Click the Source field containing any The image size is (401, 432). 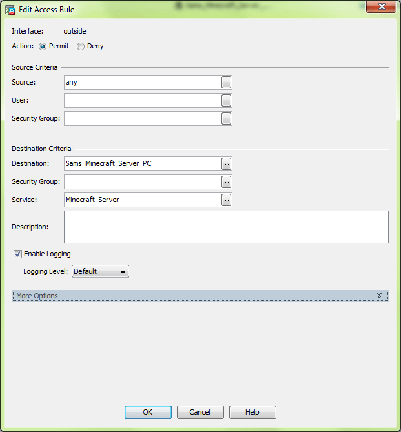[142, 83]
